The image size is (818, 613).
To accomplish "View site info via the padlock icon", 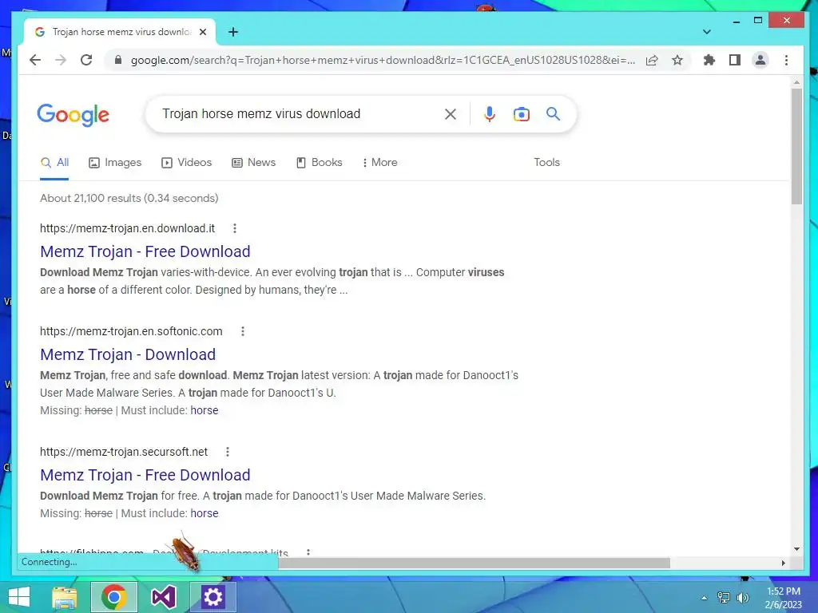I will [118, 60].
